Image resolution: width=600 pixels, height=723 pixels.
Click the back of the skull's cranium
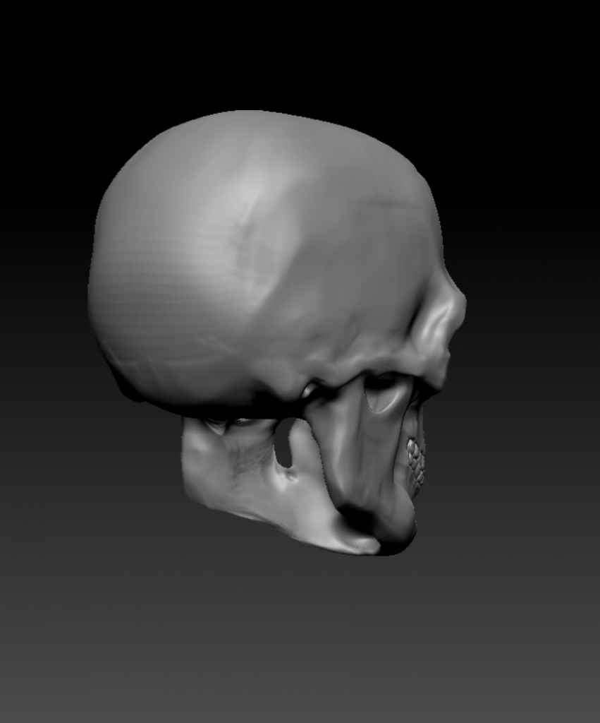(106, 282)
